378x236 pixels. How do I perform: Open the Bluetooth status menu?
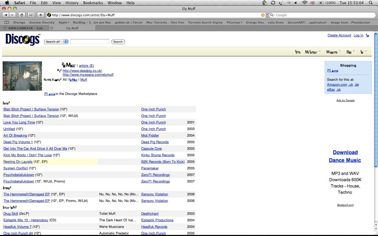click(289, 3)
